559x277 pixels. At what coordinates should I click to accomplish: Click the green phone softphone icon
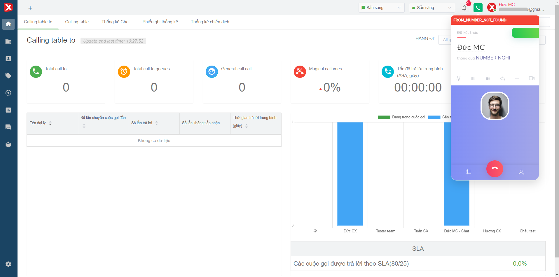point(478,8)
